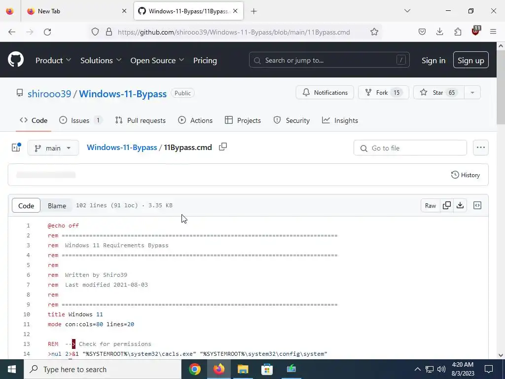Reload the page with the refresh icon
This screenshot has height=379, width=505.
tap(47, 32)
